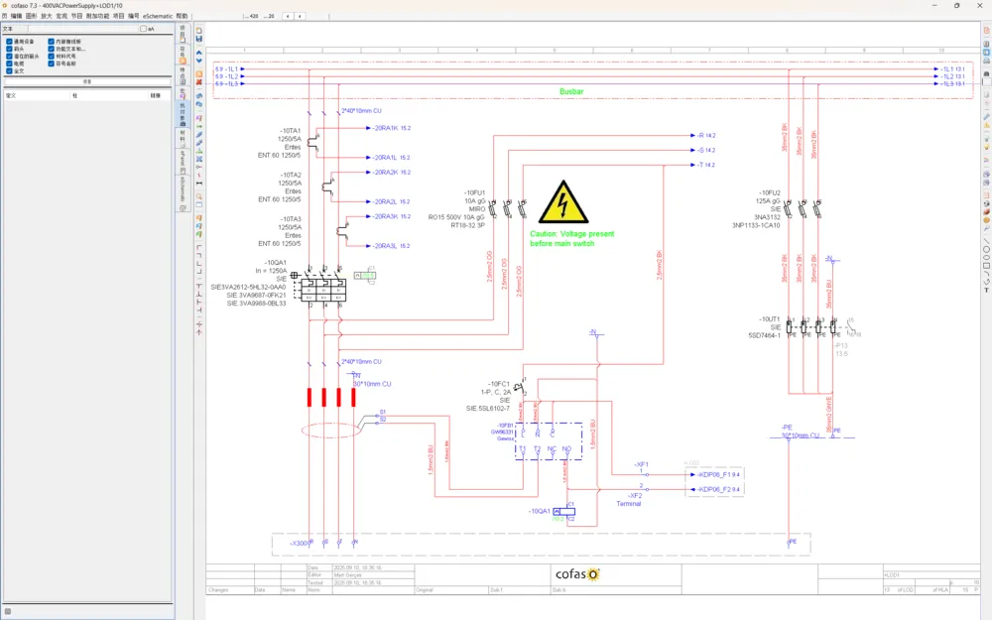
Task: Click the blue save disk icon
Action: (x=199, y=39)
